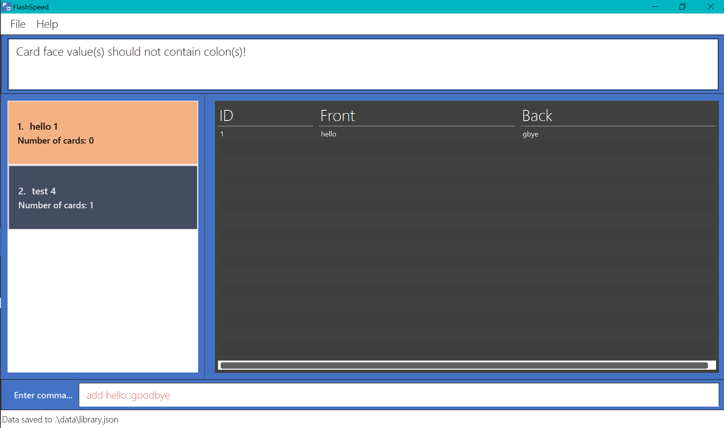
Task: Close the FlashSpeed window
Action: [x=710, y=7]
